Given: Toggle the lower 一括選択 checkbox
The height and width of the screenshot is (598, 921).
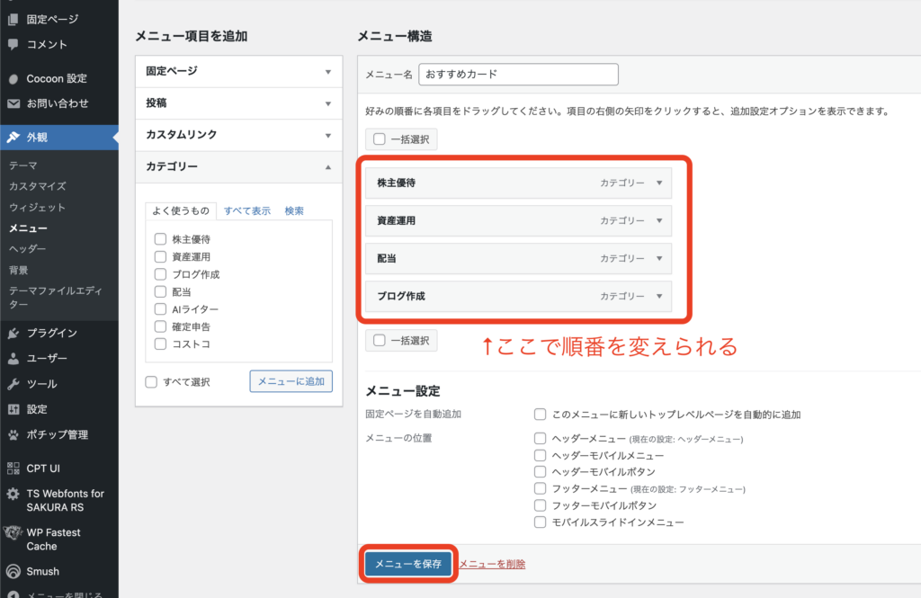Looking at the screenshot, I should [380, 340].
